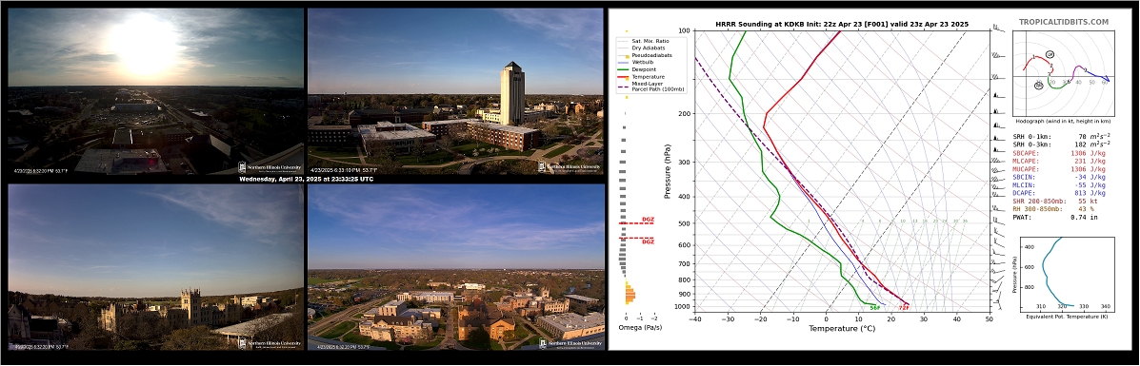Screen dimensions: 1140x366
Task: Click the Northern Illinois University logo on sun webcam
Action: click(269, 166)
